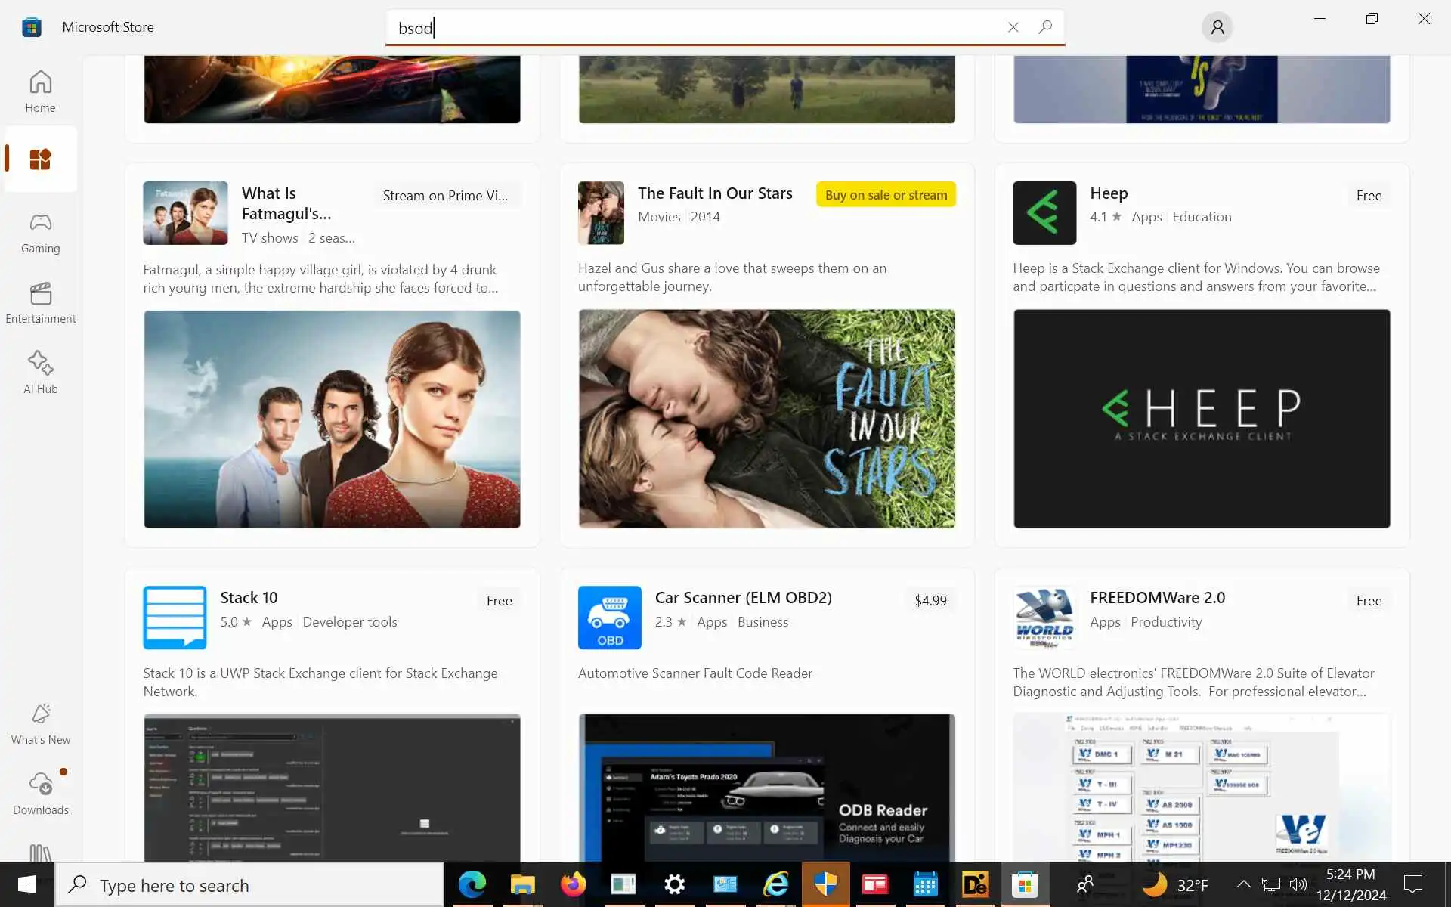Screen dimensions: 1451x907
Task: Open the FREEDOMWare 2.0 title link
Action: [1157, 597]
